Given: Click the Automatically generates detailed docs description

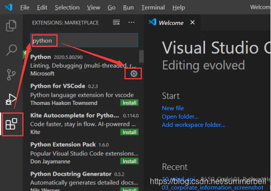Looking at the screenshot, I should (84, 182).
